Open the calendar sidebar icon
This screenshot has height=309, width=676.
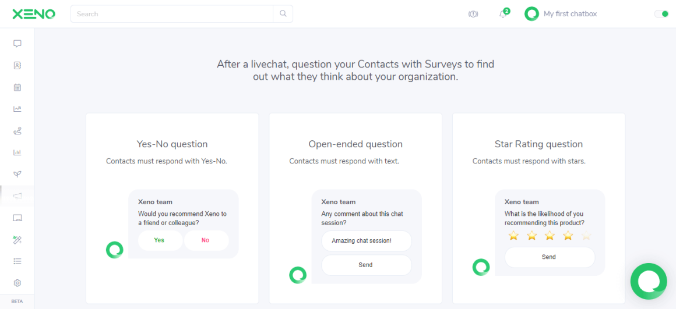(x=17, y=87)
